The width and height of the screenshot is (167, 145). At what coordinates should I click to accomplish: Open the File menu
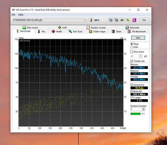coord(14,15)
